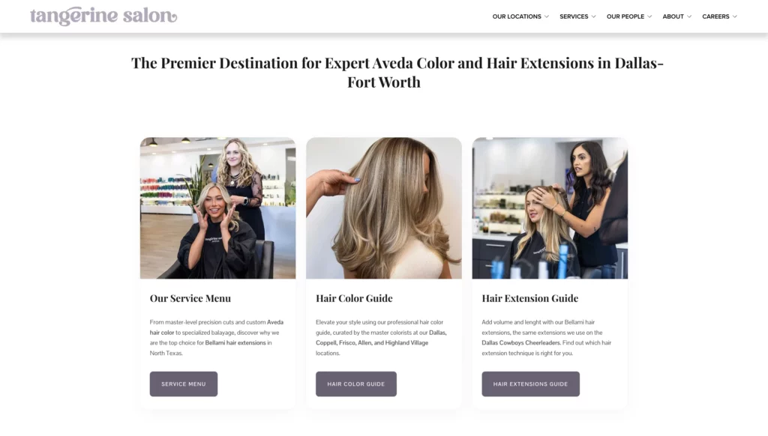The width and height of the screenshot is (768, 436).
Task: Select the Hair Color Guide heading
Action: (354, 298)
